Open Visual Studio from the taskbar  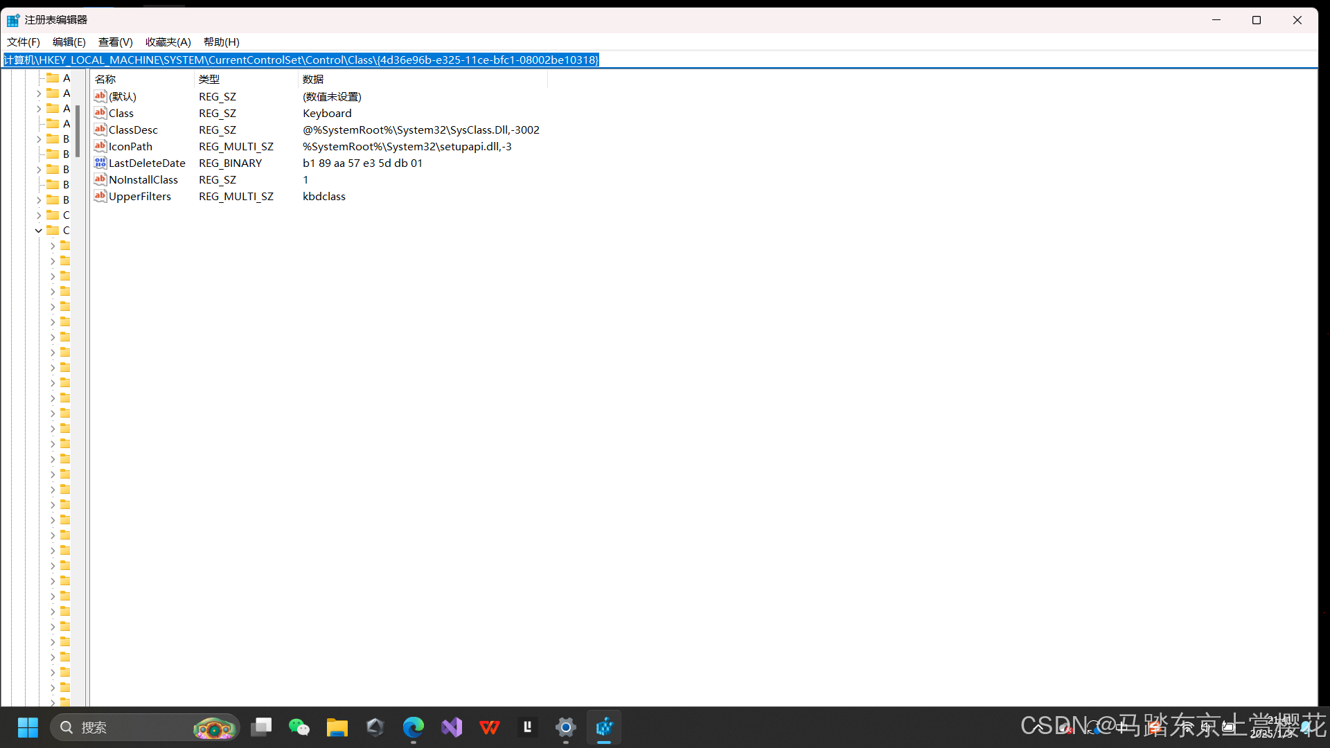click(x=452, y=727)
